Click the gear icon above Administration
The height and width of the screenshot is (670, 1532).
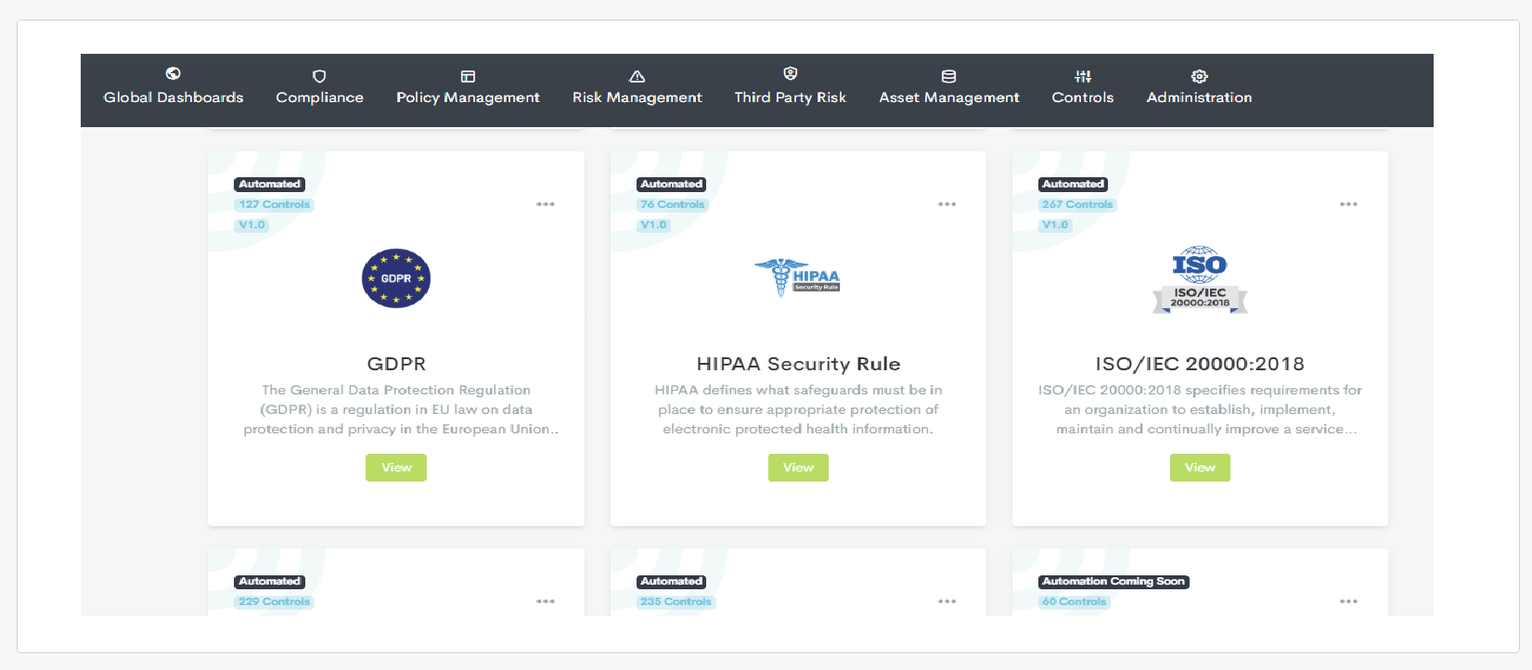pyautogui.click(x=1199, y=76)
